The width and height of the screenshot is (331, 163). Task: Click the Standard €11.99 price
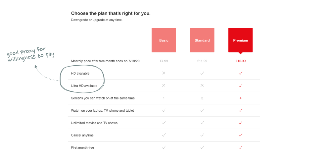(x=202, y=61)
